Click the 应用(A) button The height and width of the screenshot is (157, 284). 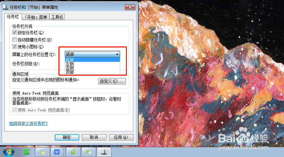(121, 137)
